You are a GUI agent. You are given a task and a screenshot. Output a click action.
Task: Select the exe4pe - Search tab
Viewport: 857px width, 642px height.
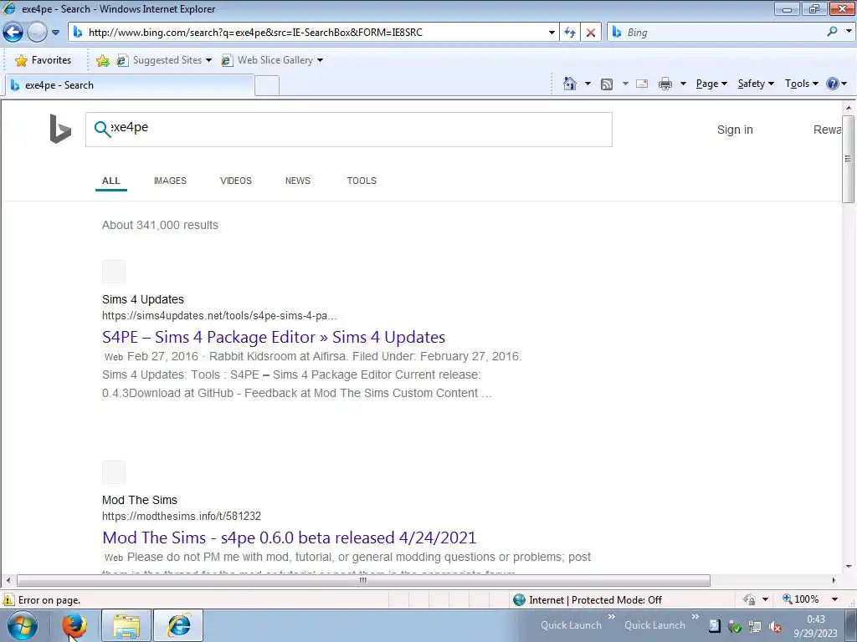click(x=130, y=85)
